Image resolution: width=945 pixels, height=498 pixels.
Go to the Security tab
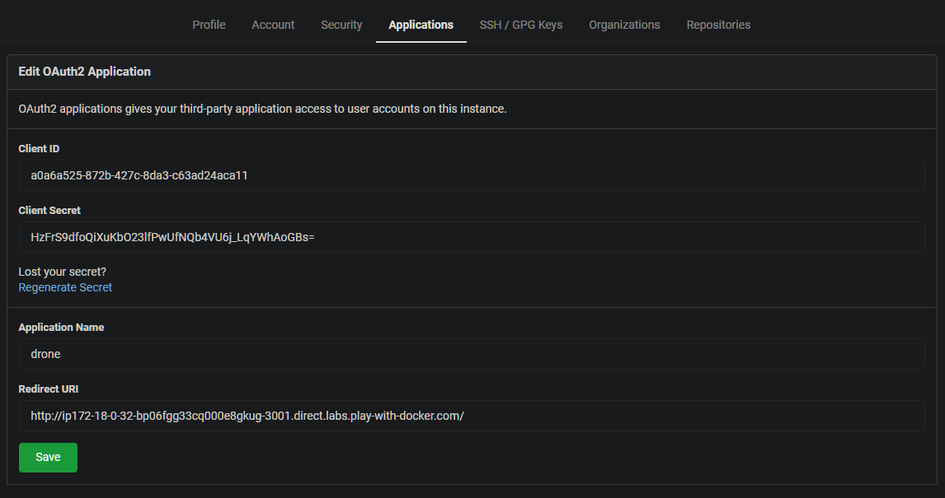click(341, 25)
